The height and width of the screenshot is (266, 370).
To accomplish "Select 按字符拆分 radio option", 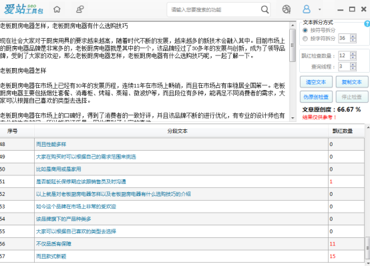I will click(305, 39).
